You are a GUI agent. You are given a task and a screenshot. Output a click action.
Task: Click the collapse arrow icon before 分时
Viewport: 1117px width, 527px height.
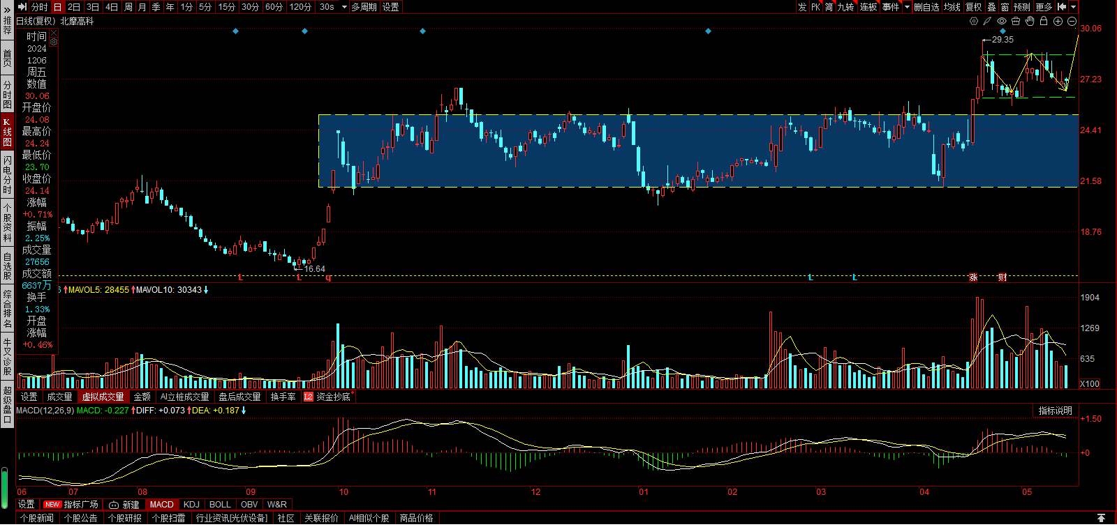[22, 6]
